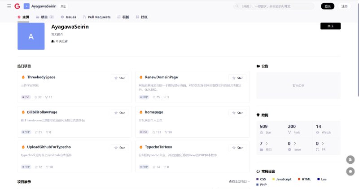Expand the PR count chevron in data panel
Image resolution: width=359 pixels, height=189 pixels.
pos(323,144)
